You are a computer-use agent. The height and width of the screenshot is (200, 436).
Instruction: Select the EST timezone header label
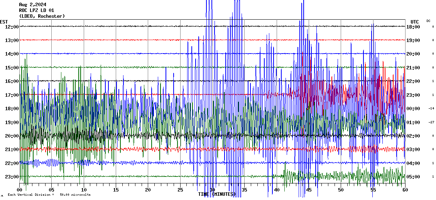pyautogui.click(x=4, y=22)
